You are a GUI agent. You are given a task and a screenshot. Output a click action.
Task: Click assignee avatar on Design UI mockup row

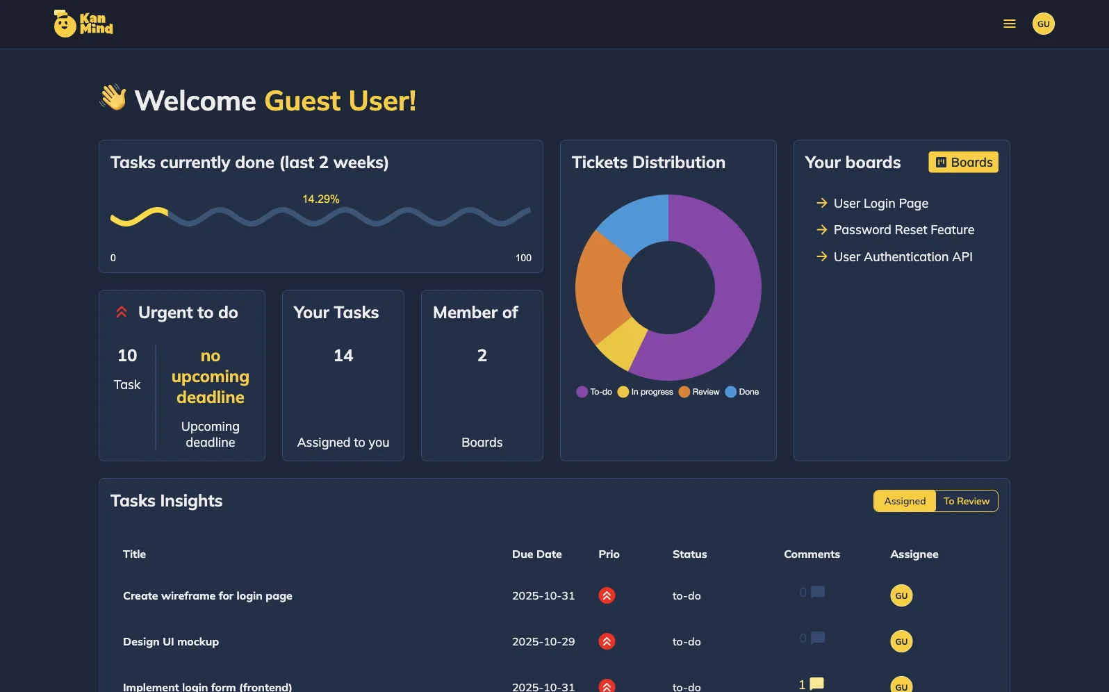[x=901, y=641]
